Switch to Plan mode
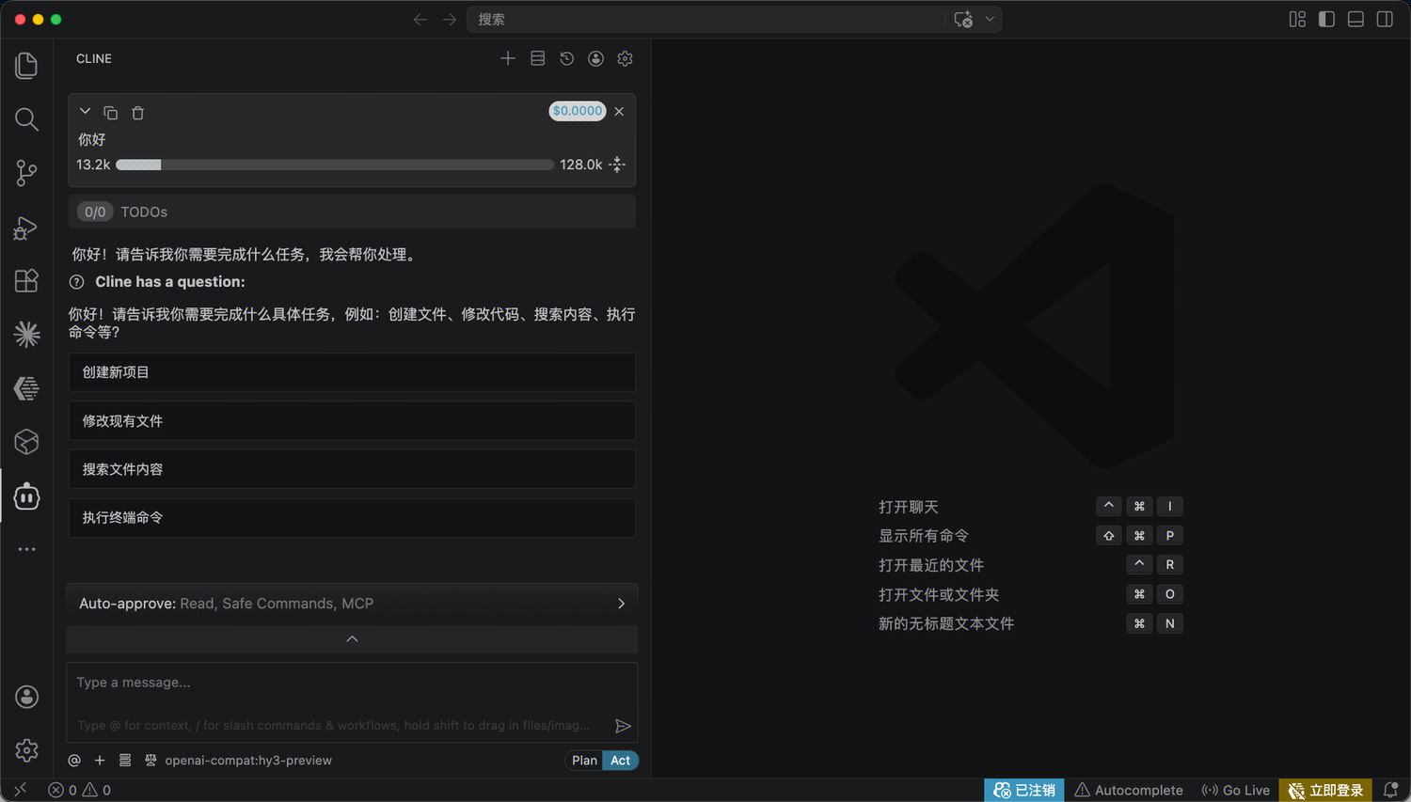Screen dimensions: 1411x802 coord(584,761)
